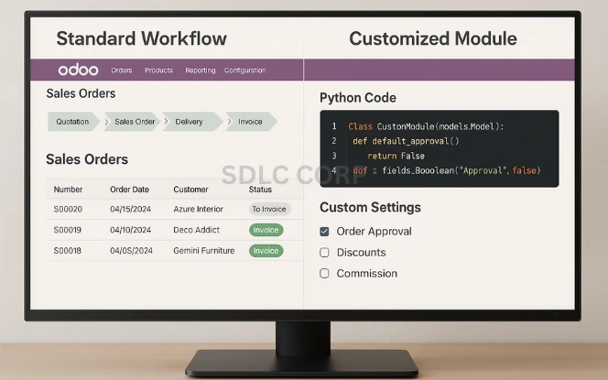Click the odoo logo
The height and width of the screenshot is (380, 608).
[x=78, y=70]
